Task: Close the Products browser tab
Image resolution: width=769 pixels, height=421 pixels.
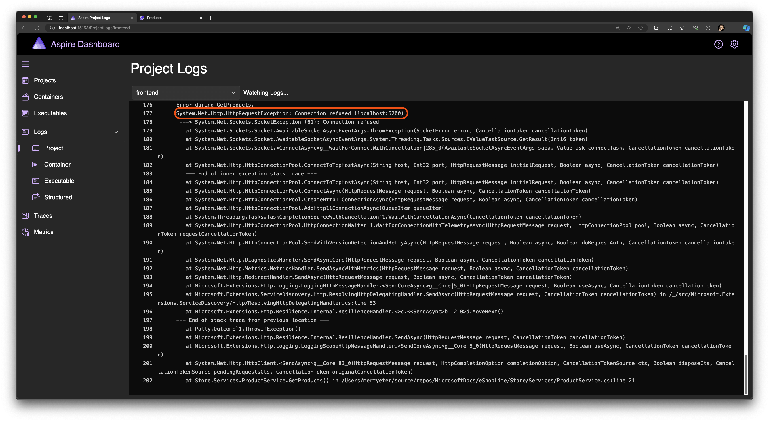Action: point(201,18)
